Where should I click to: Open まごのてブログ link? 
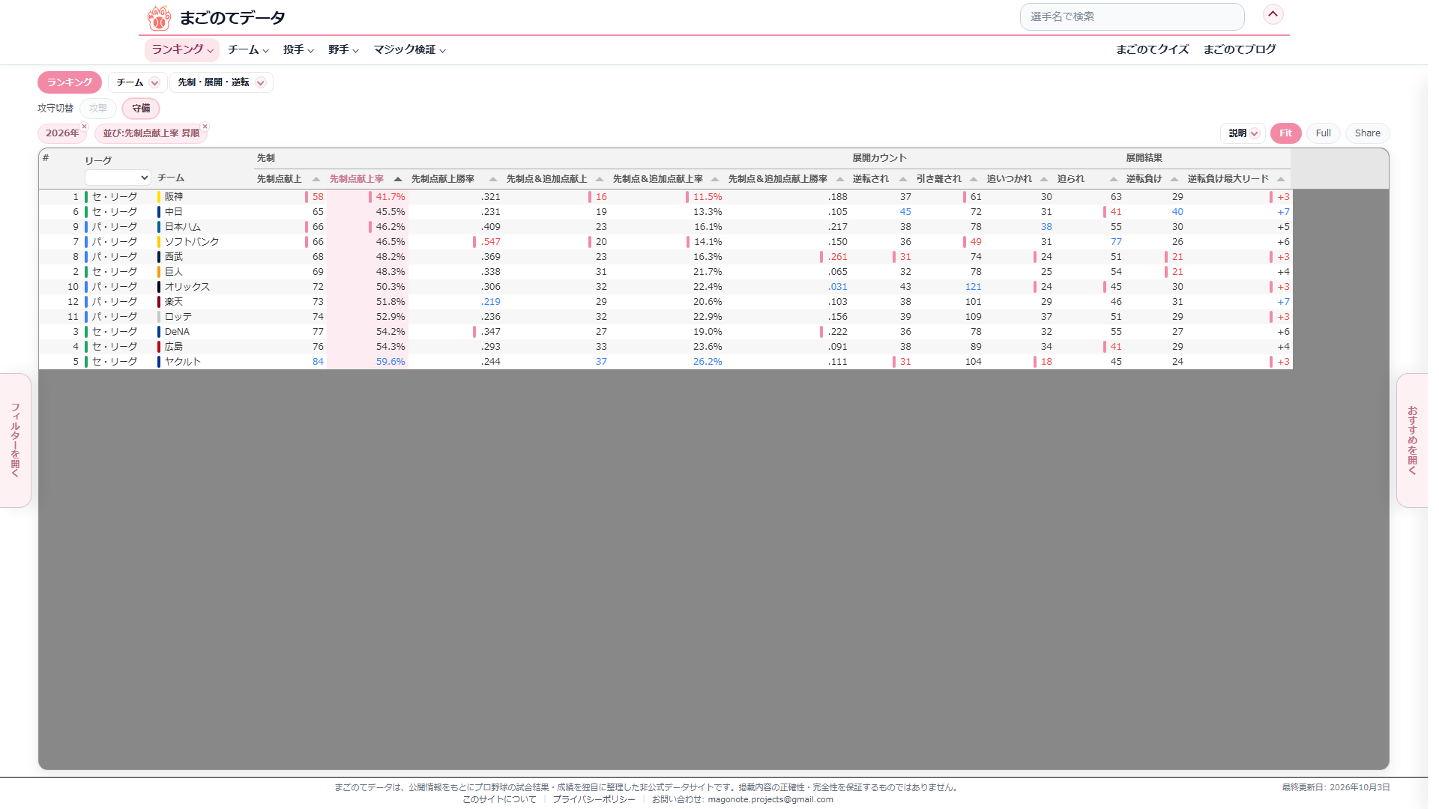[x=1240, y=49]
